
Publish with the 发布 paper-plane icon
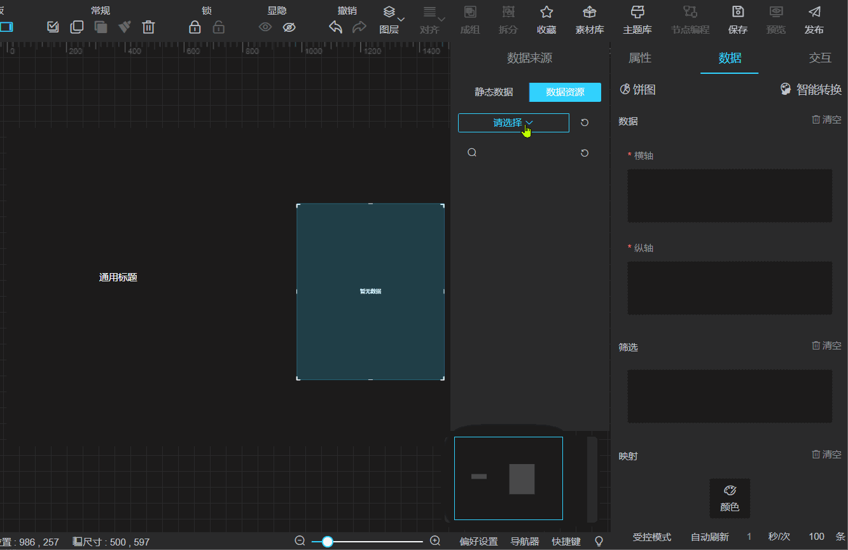(814, 20)
